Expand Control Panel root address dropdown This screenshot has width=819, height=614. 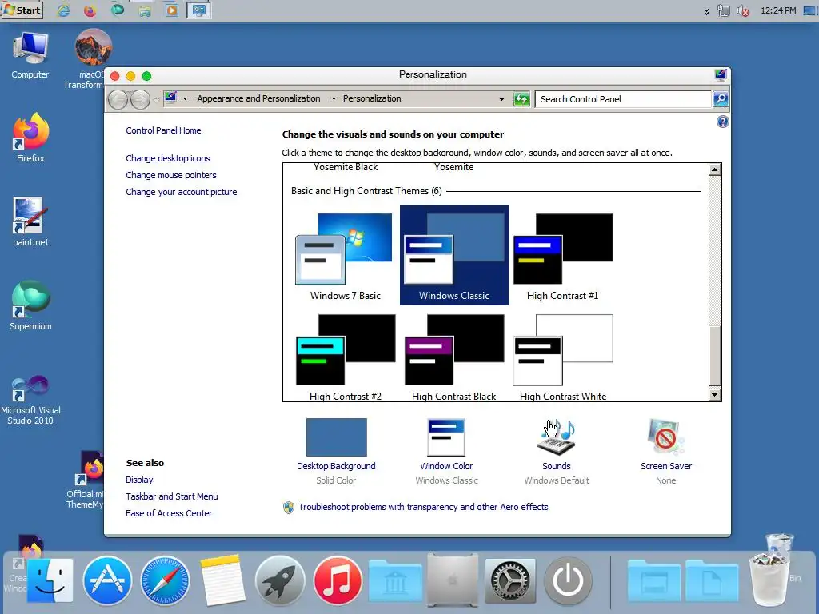[x=185, y=98]
